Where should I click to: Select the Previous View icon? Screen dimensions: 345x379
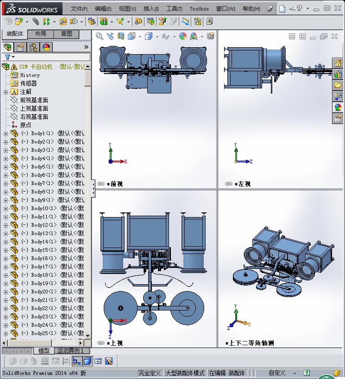pos(110,36)
